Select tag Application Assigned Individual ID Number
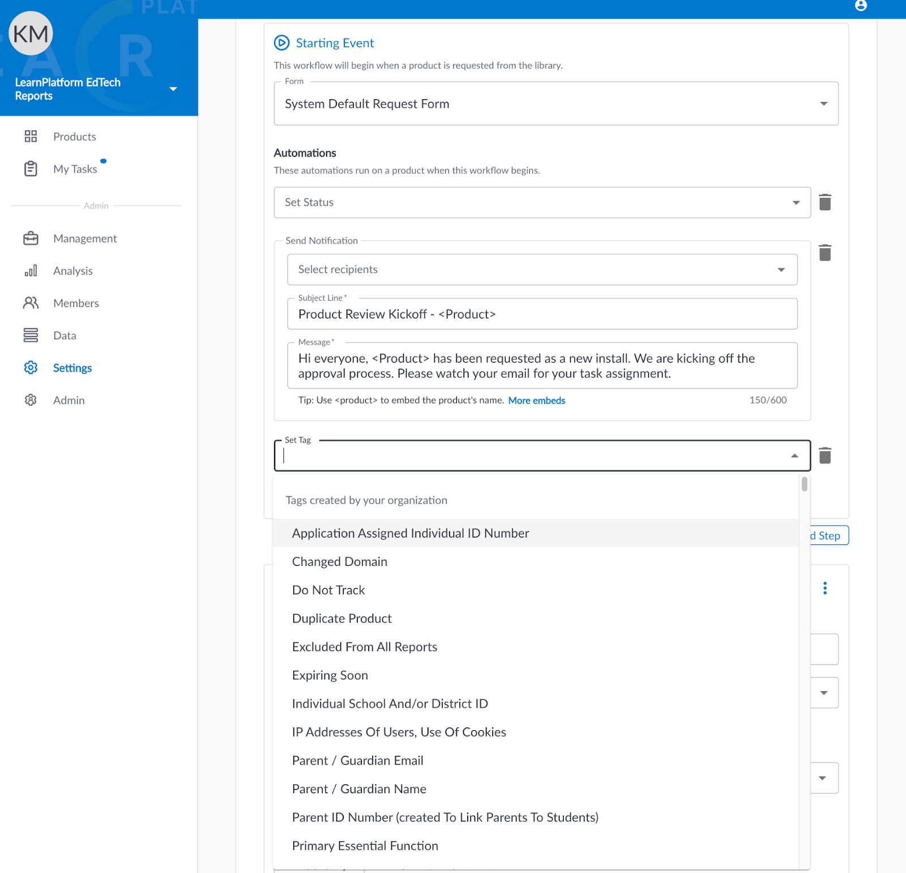The height and width of the screenshot is (873, 906). point(536,533)
